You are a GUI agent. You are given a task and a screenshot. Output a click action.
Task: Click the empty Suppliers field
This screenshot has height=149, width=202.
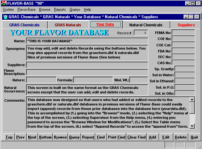click(x=87, y=65)
